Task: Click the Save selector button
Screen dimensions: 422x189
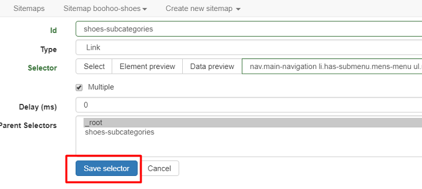Action: coord(107,168)
